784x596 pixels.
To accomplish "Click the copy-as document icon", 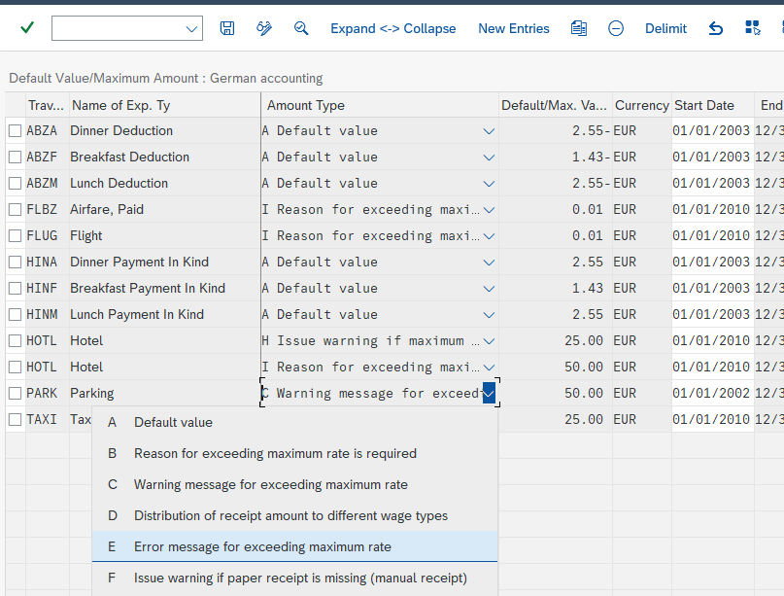I will [x=579, y=28].
